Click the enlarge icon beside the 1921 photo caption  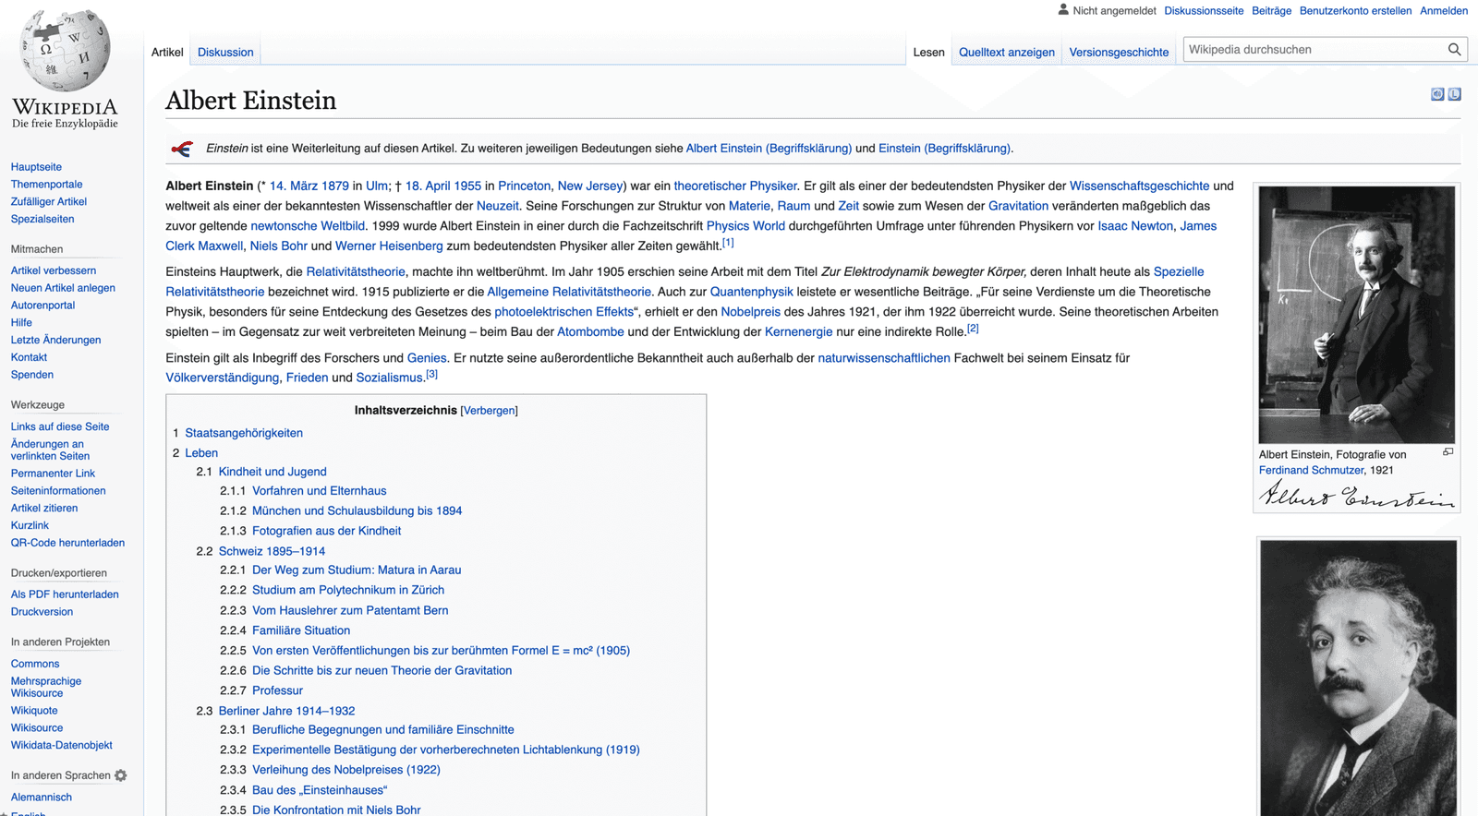pos(1448,452)
